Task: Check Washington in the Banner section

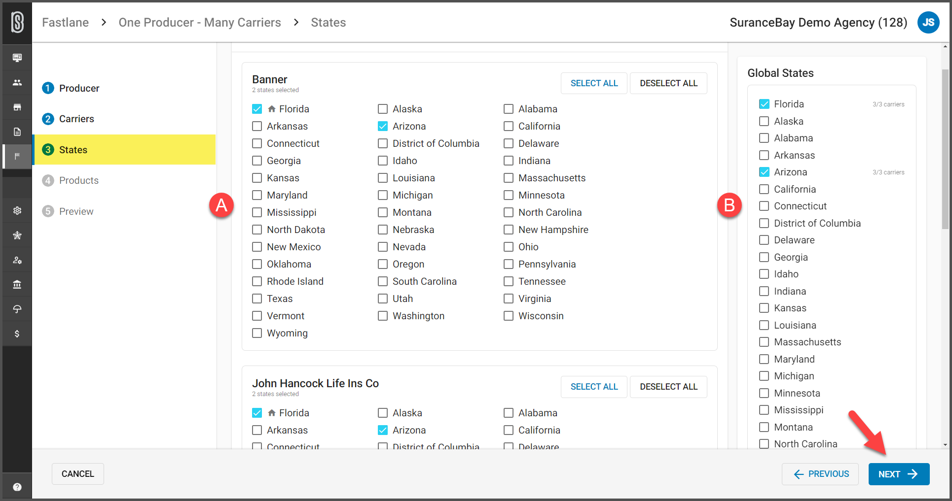Action: pyautogui.click(x=383, y=316)
